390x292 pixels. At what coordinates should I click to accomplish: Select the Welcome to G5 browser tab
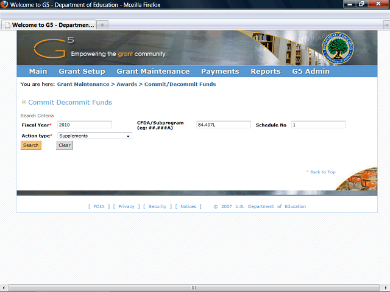click(x=49, y=25)
